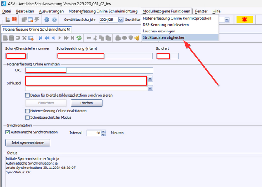This screenshot has height=187, width=262.
Task: Uncheck Automatische Synchronisation
Action: point(8,132)
